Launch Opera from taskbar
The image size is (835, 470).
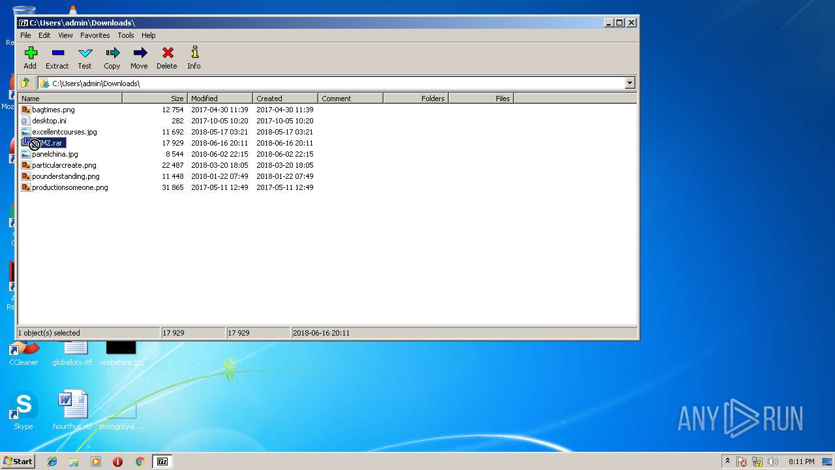(x=117, y=462)
